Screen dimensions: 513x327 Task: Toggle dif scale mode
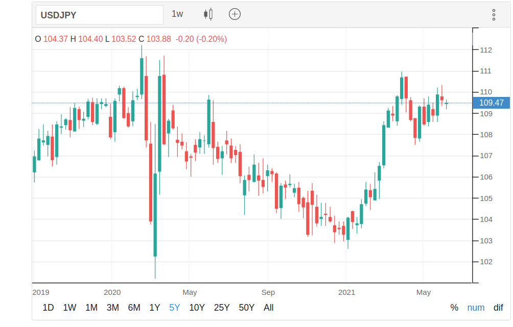(x=498, y=308)
